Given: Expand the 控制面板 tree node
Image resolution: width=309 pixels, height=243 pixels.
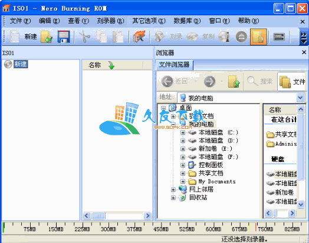Looking at the screenshot, I should tap(183, 165).
